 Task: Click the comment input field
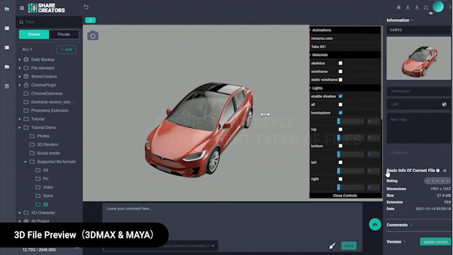(232, 220)
